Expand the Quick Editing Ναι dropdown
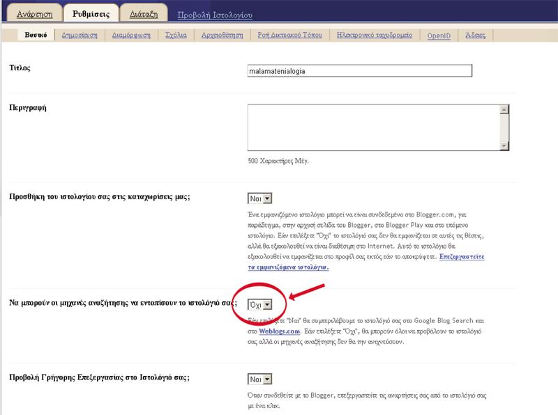The width and height of the screenshot is (558, 415). click(x=259, y=379)
